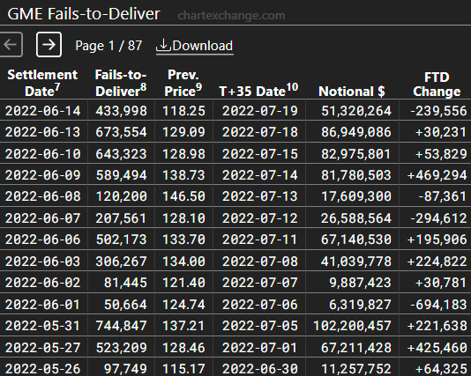471x376 pixels.
Task: Click fails-to-deliver value 744,847
Action: [x=122, y=326]
